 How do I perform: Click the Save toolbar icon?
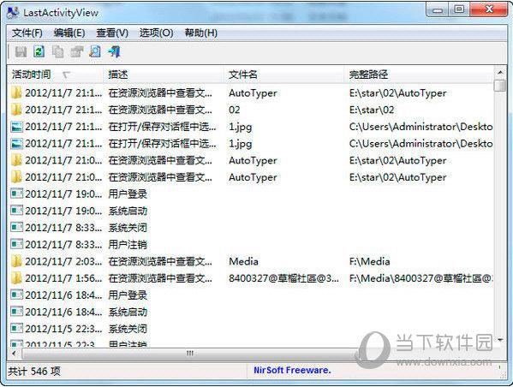(x=21, y=51)
